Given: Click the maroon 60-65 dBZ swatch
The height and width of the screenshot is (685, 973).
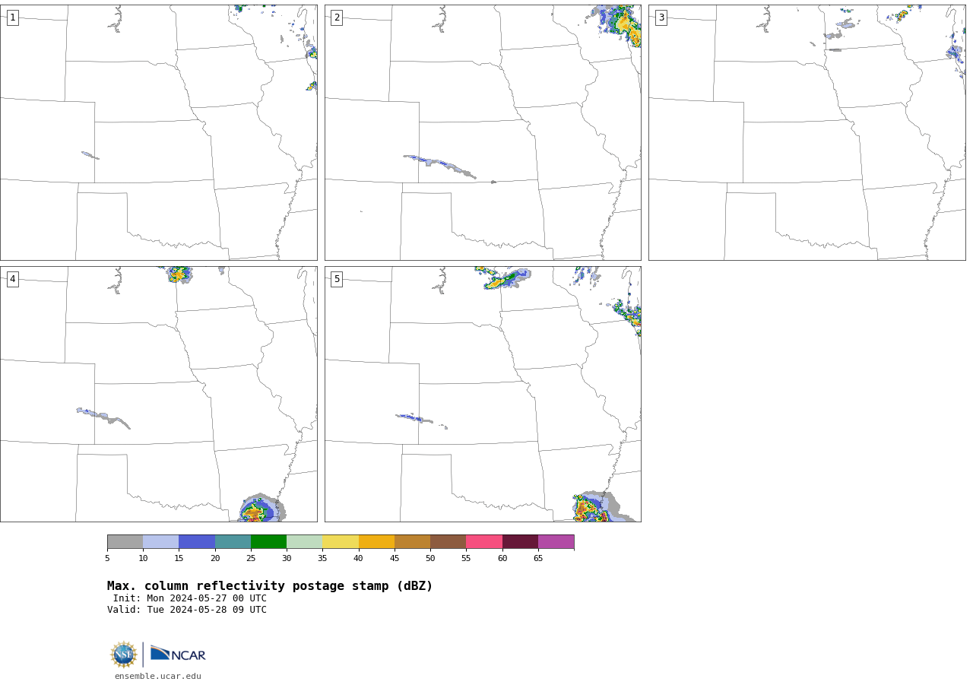Looking at the screenshot, I should (x=520, y=542).
